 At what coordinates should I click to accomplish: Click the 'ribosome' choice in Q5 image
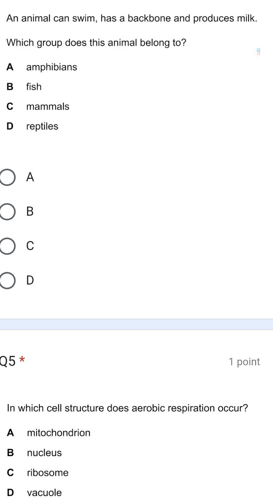48,473
